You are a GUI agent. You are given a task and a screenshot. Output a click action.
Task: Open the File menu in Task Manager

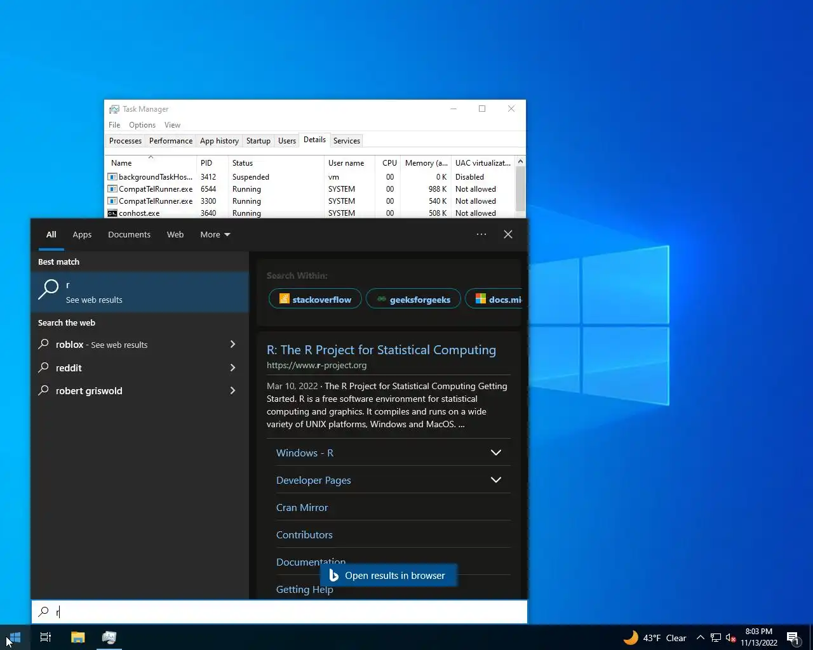pos(114,125)
